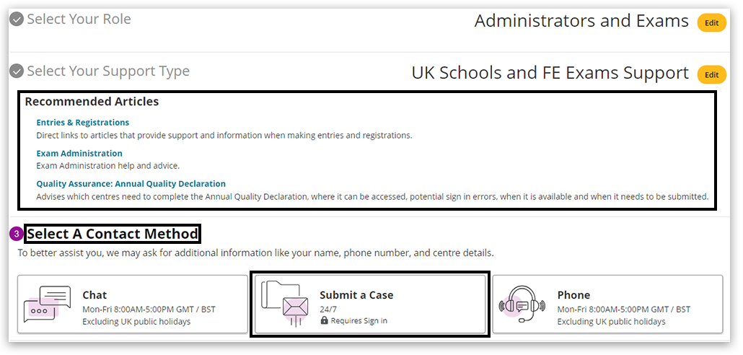Click the checkmark icon beside Select Your Support Type

point(17,72)
